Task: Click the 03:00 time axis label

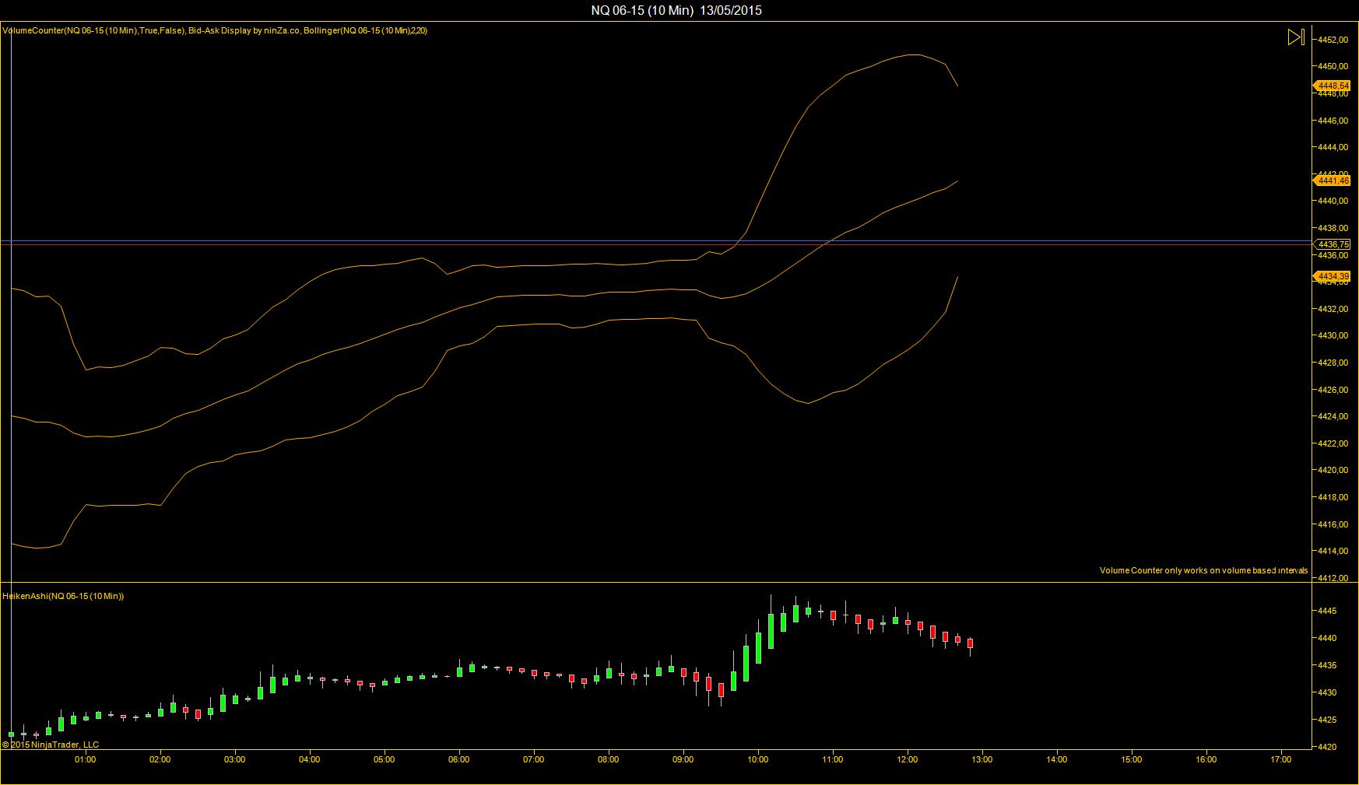Action: pos(235,760)
